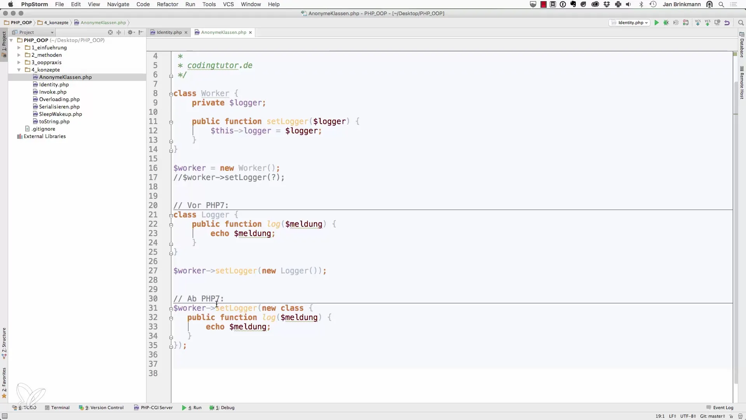Expand the 2_methoden folder

click(x=19, y=55)
